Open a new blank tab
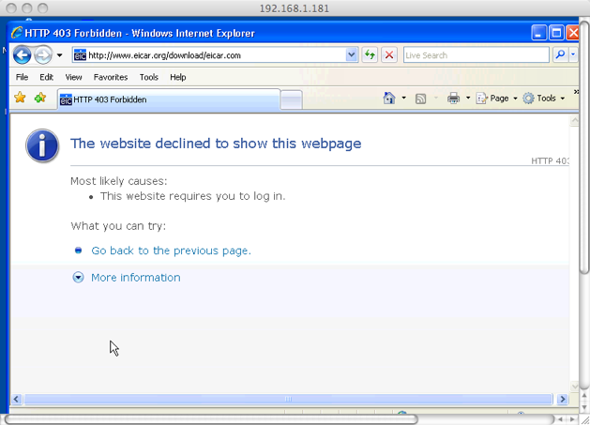Viewport: 590px width, 425px height. pyautogui.click(x=292, y=100)
